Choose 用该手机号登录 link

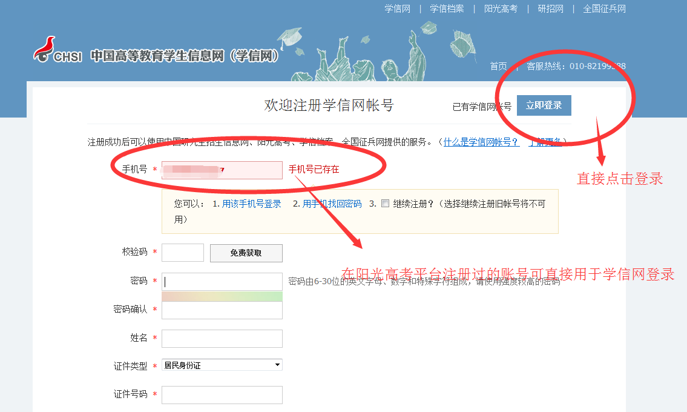coord(251,204)
